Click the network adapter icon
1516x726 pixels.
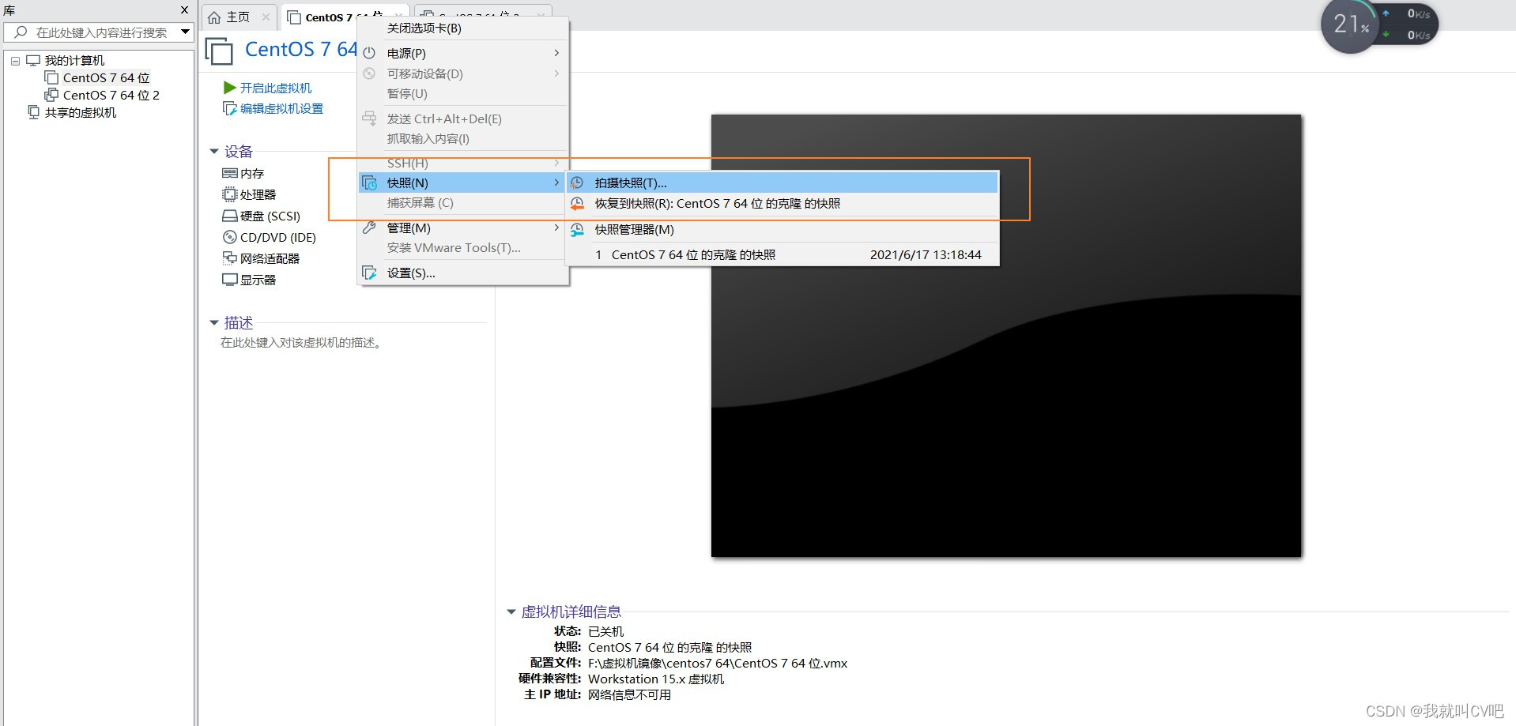pos(230,258)
